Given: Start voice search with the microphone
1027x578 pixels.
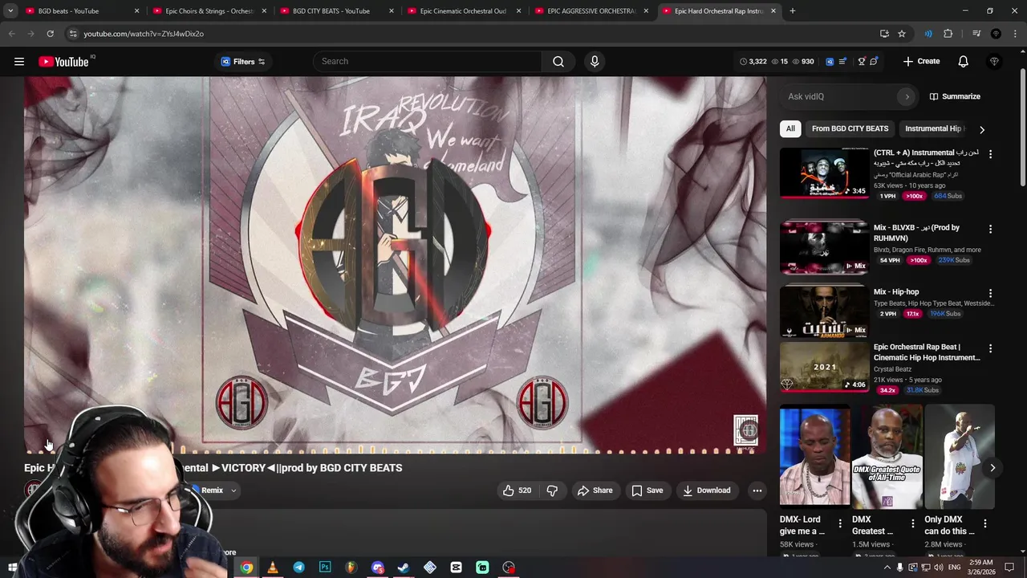Looking at the screenshot, I should 595,61.
